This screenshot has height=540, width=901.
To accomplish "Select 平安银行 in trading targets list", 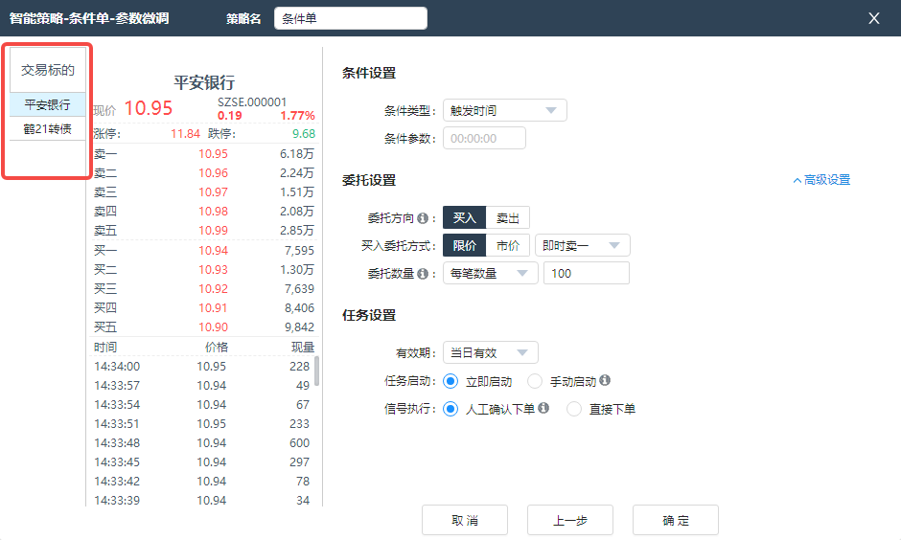I will [x=47, y=104].
